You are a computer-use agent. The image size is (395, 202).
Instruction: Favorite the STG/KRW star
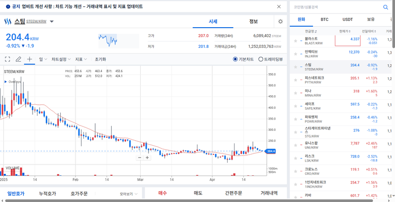point(296,132)
